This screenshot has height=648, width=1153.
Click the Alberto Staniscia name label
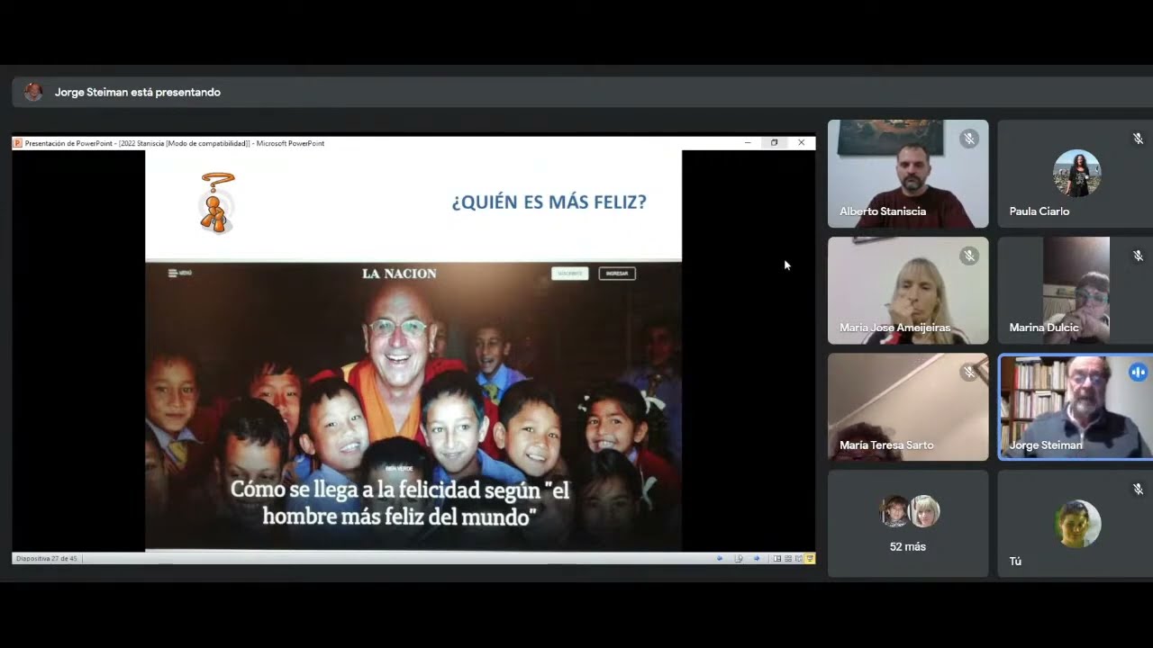coord(883,211)
